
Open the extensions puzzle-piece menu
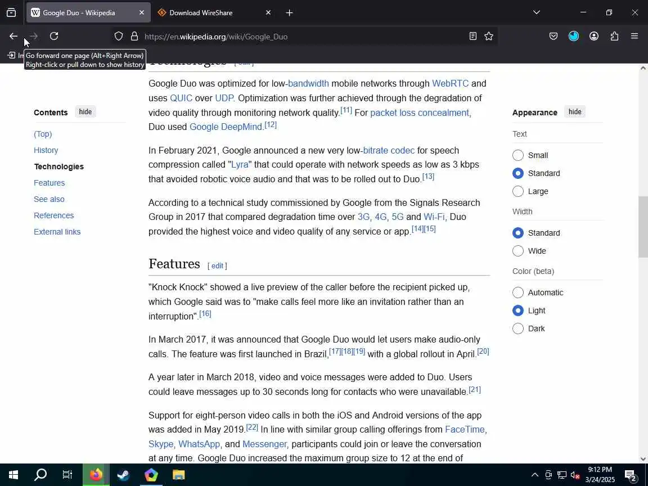(x=614, y=37)
